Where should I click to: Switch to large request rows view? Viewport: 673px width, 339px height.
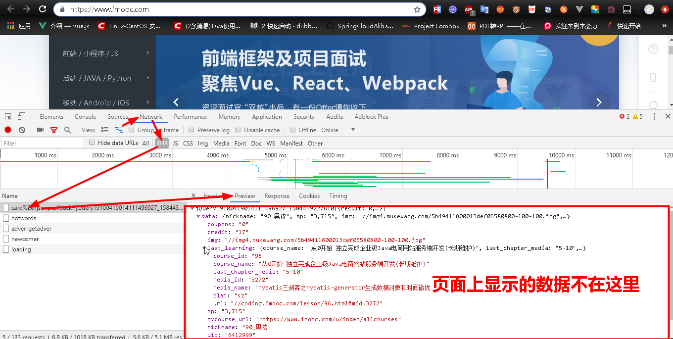click(105, 130)
